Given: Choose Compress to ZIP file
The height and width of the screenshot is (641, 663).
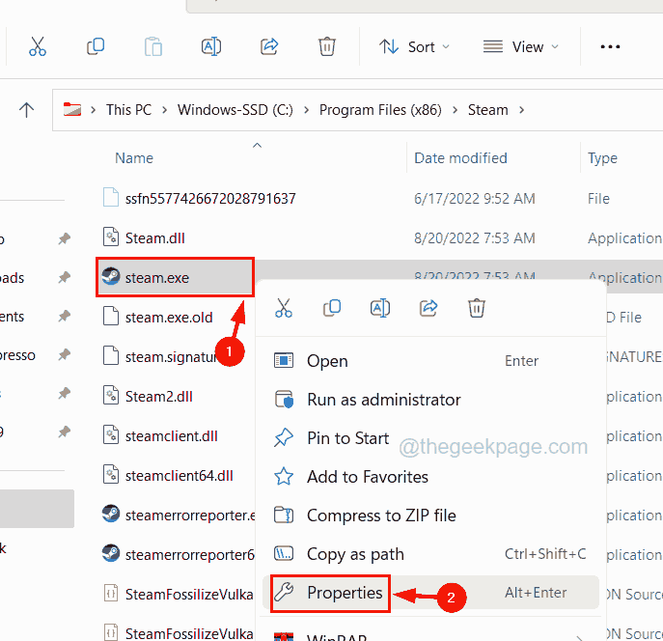Looking at the screenshot, I should (x=430, y=516).
